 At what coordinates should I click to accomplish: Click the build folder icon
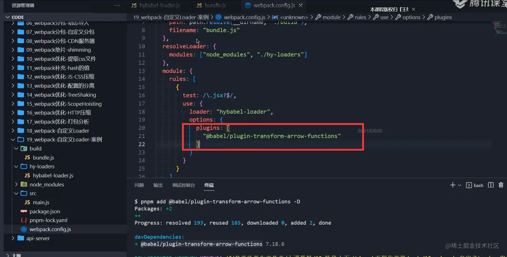[x=24, y=149]
